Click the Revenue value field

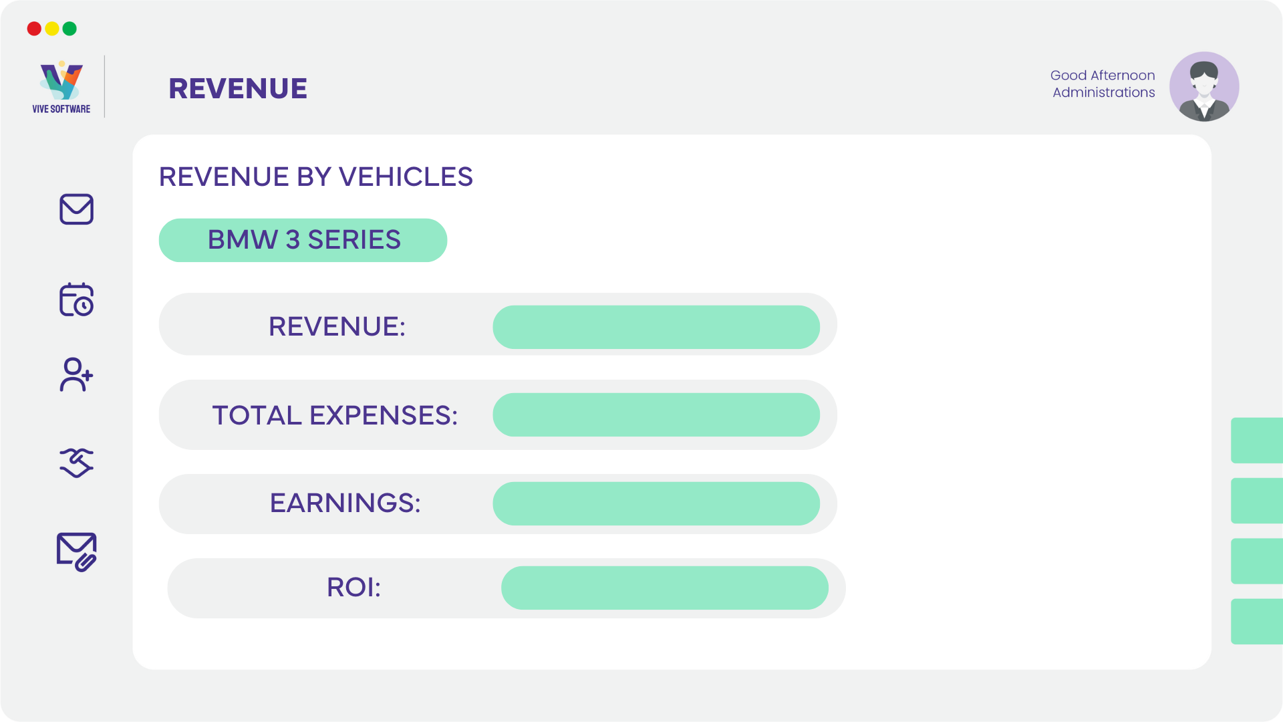click(656, 327)
